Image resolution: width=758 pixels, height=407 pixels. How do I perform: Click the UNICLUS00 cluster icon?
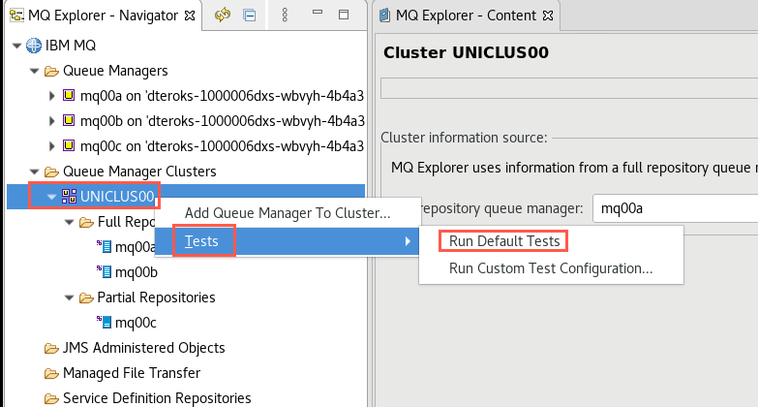click(69, 197)
